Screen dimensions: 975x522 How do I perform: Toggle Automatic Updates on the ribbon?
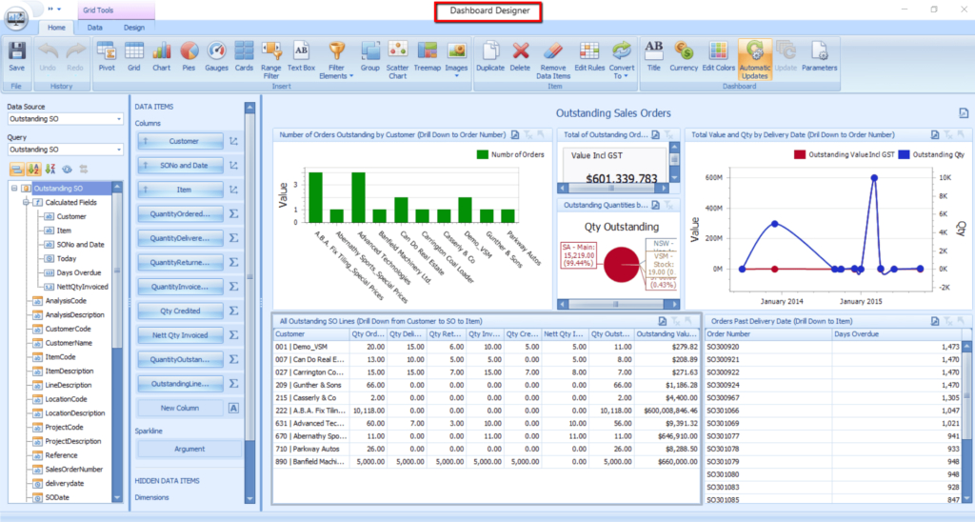pyautogui.click(x=755, y=57)
